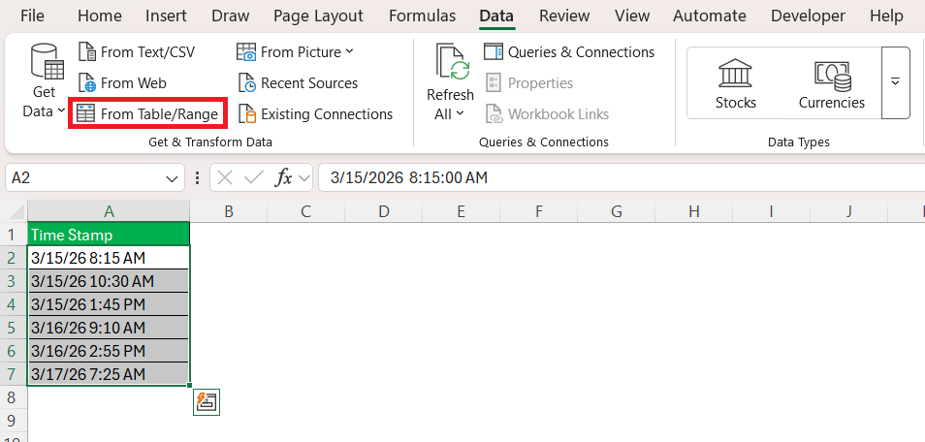This screenshot has width=925, height=442.
Task: Click the From Table/Range icon
Action: pos(86,114)
